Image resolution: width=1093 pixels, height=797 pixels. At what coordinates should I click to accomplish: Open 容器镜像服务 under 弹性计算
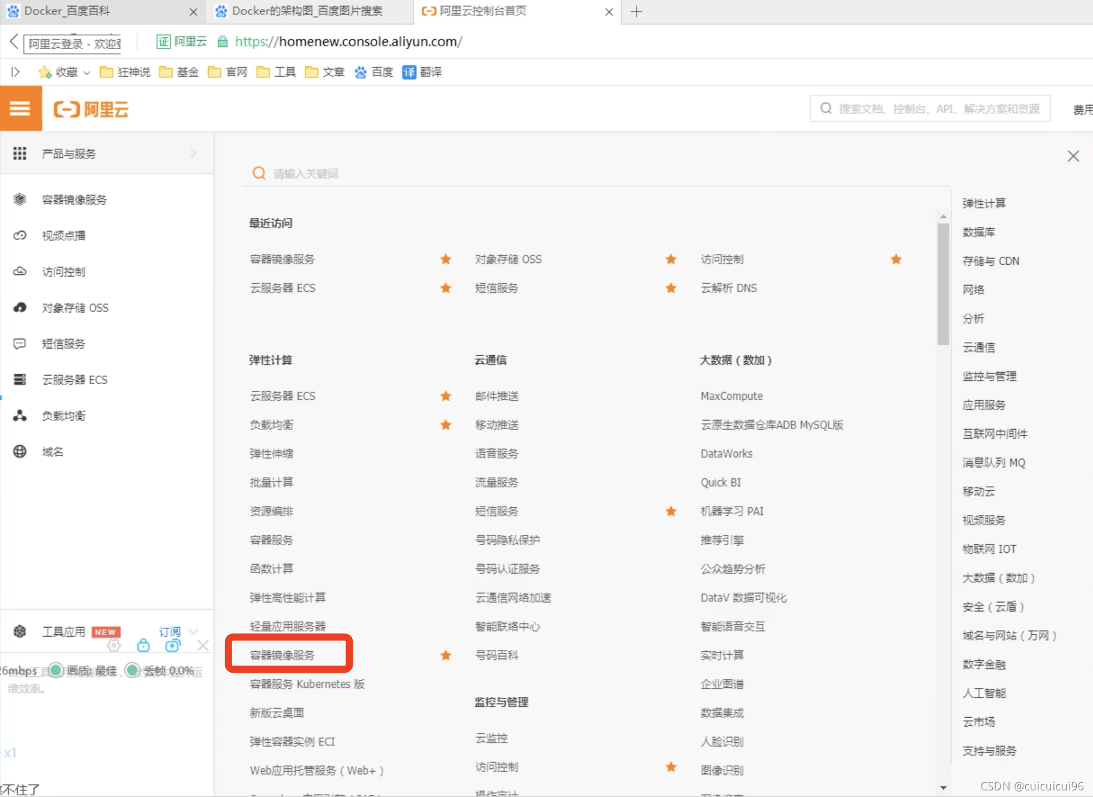point(282,655)
